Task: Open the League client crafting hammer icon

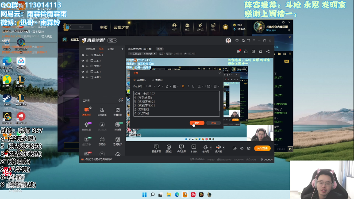Action: (200, 27)
